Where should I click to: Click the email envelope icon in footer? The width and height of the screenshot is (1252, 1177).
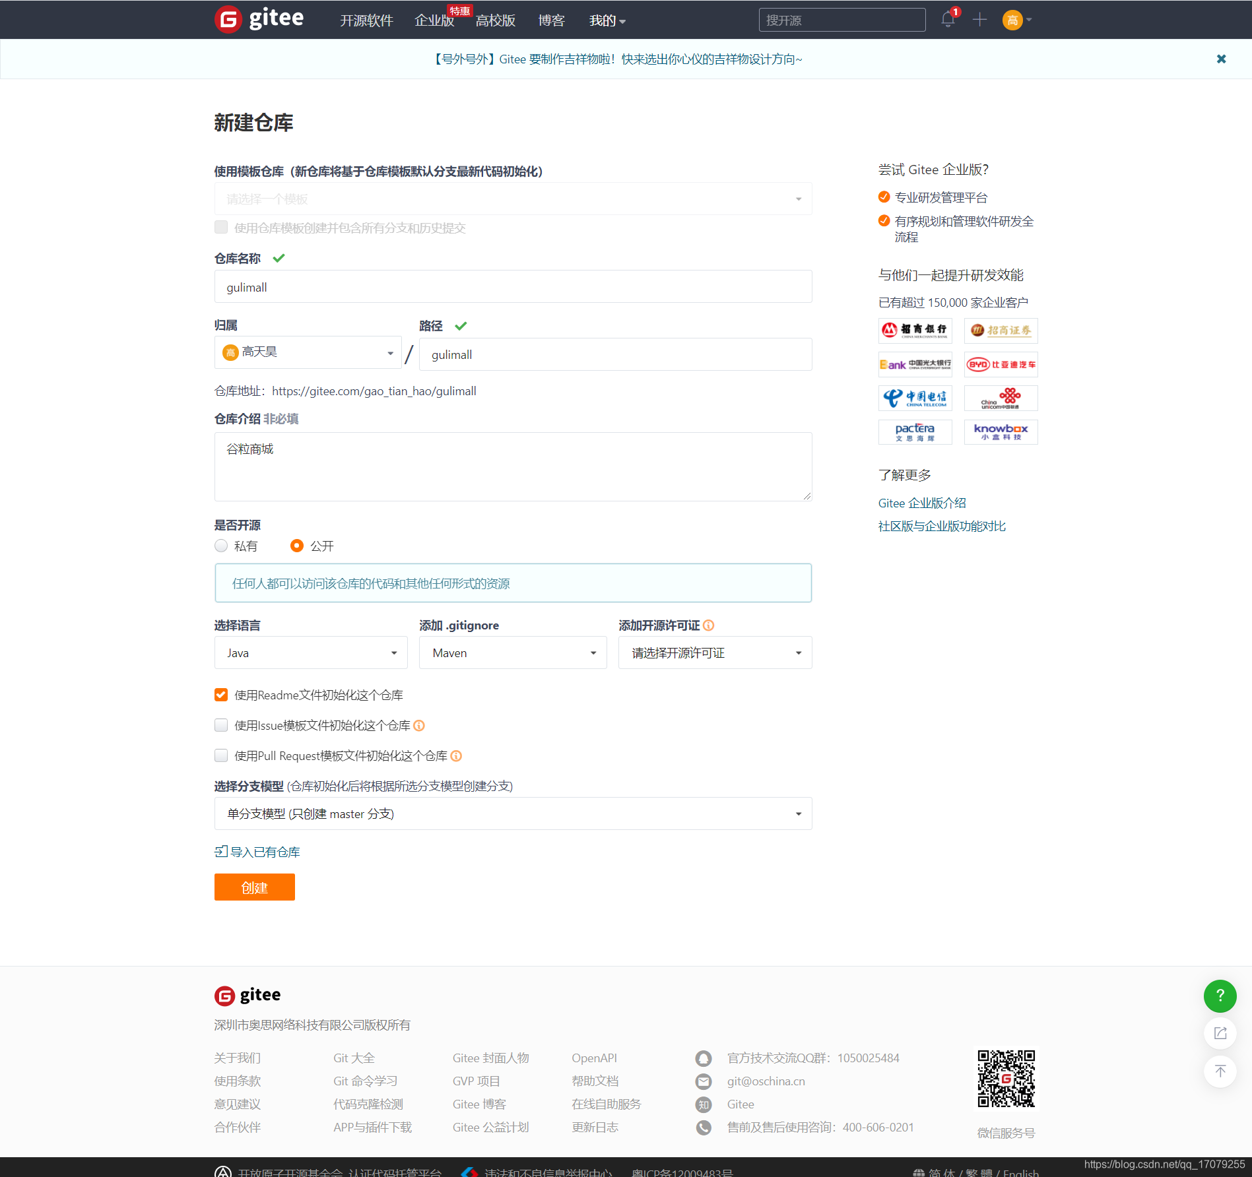pyautogui.click(x=704, y=1081)
